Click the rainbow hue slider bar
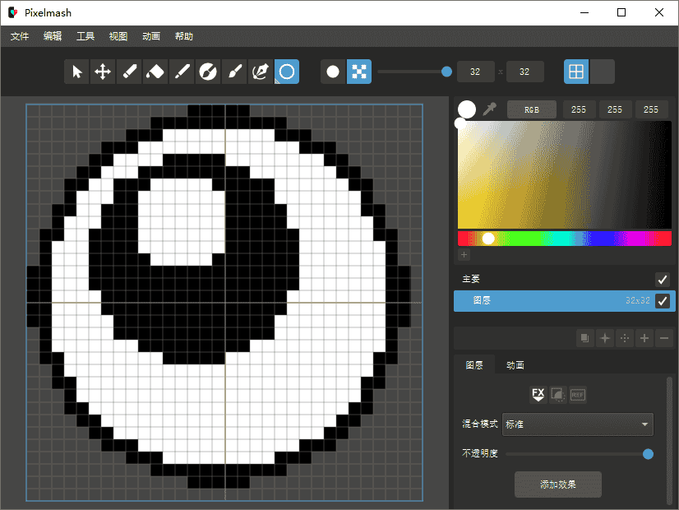The image size is (679, 510). click(x=565, y=239)
